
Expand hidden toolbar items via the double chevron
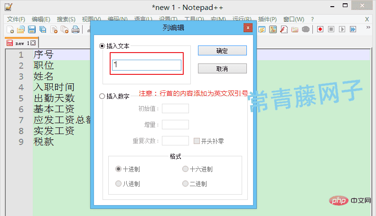(x=368, y=27)
